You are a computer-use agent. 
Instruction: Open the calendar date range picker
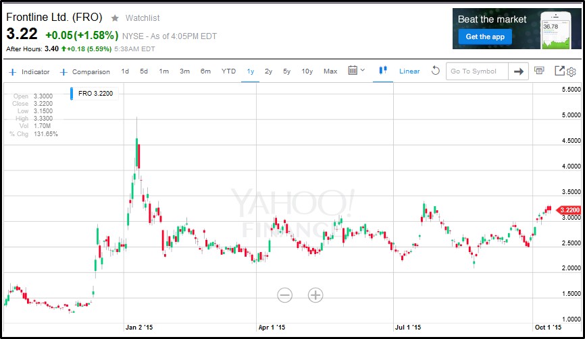[x=353, y=70]
